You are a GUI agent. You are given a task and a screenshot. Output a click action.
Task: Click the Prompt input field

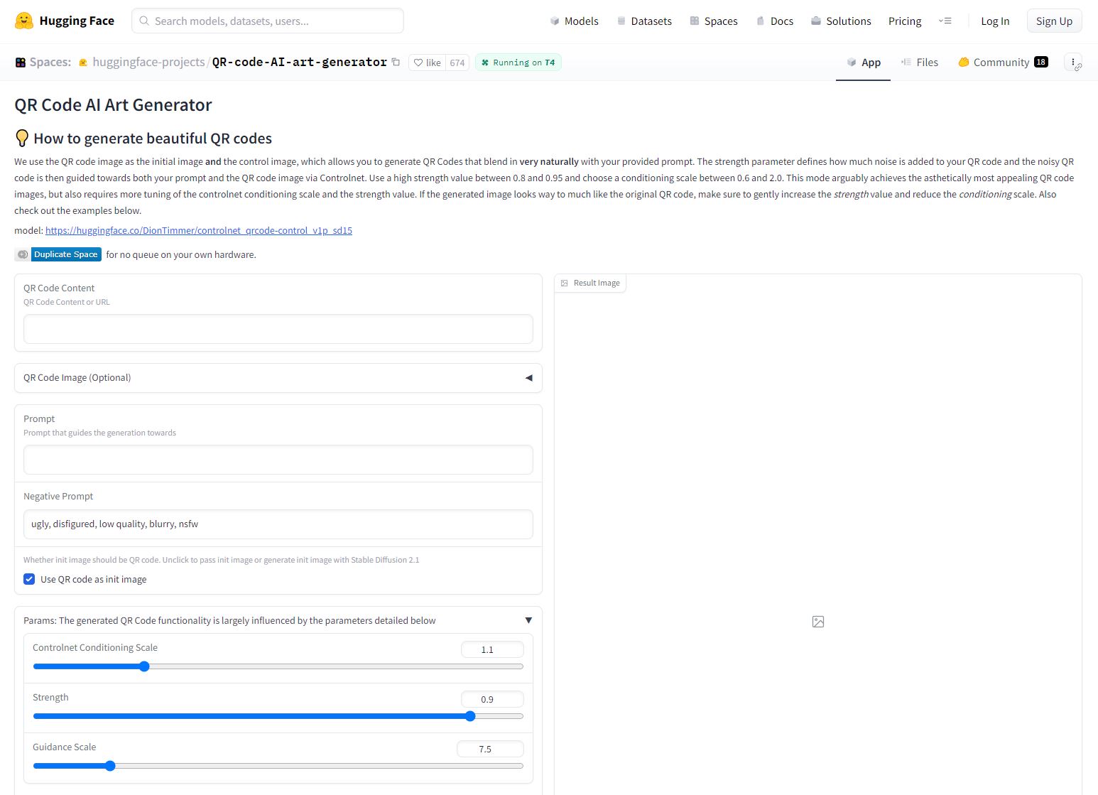pos(278,460)
